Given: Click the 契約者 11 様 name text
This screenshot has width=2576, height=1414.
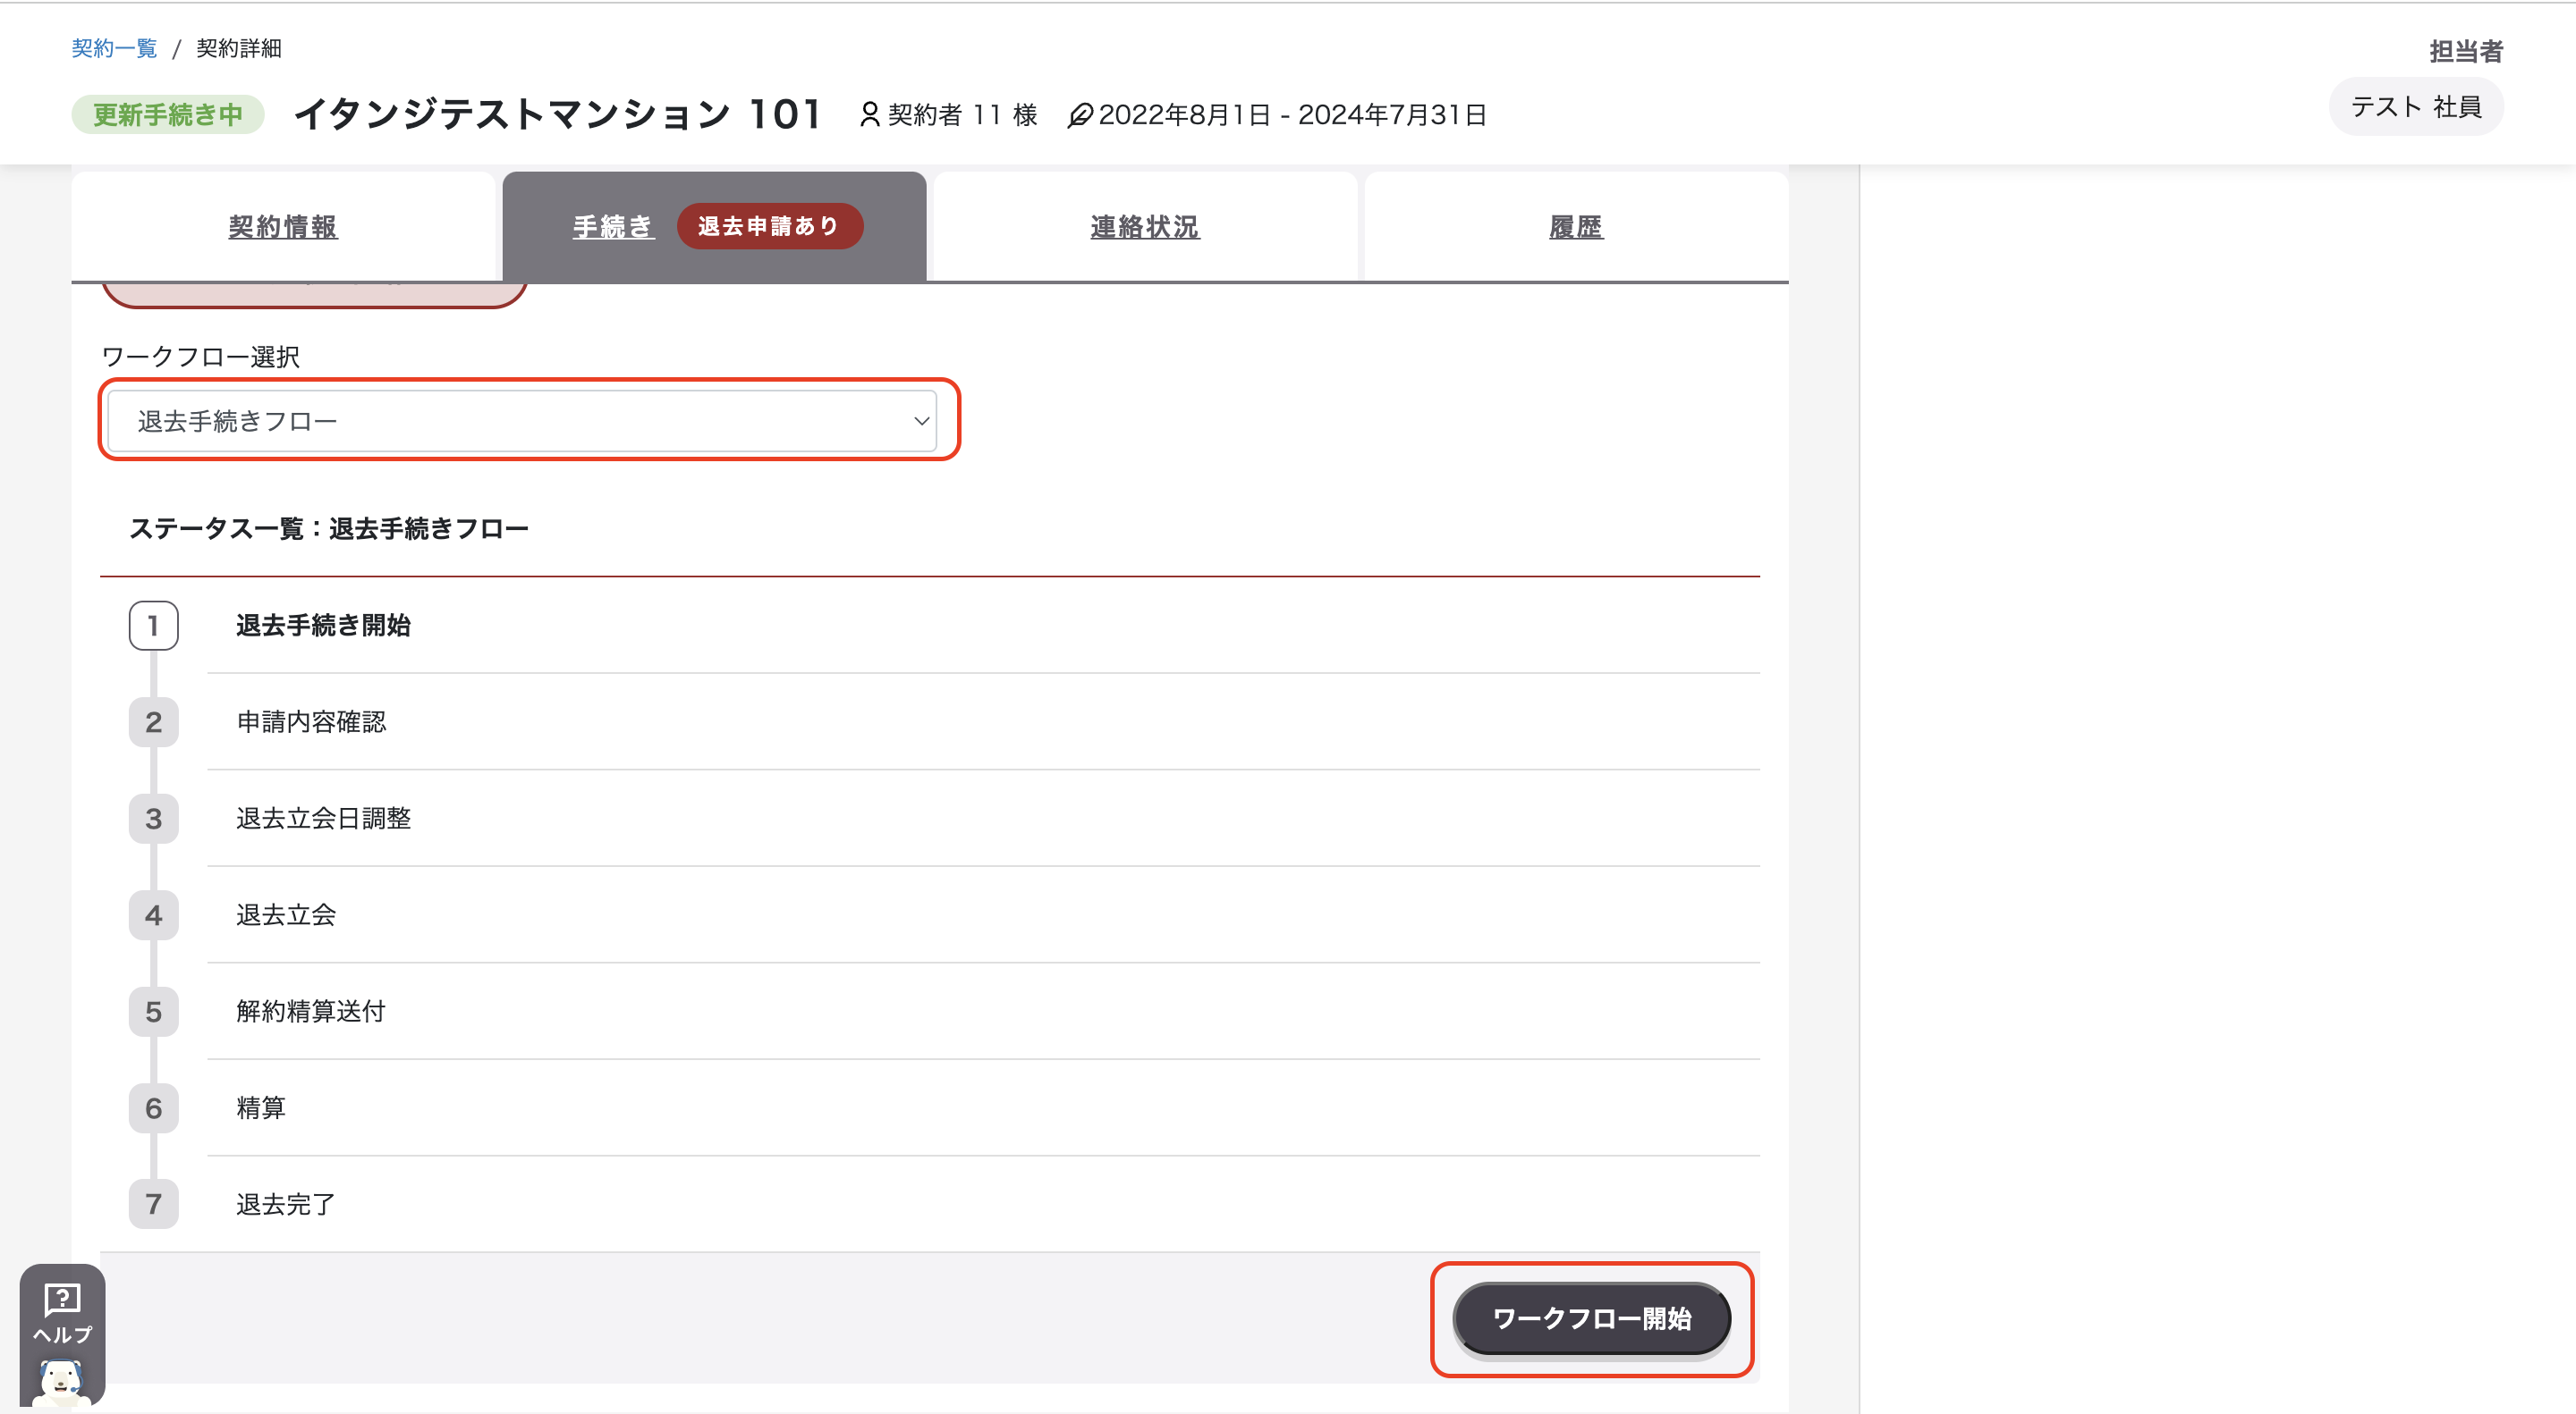Looking at the screenshot, I should click(962, 115).
